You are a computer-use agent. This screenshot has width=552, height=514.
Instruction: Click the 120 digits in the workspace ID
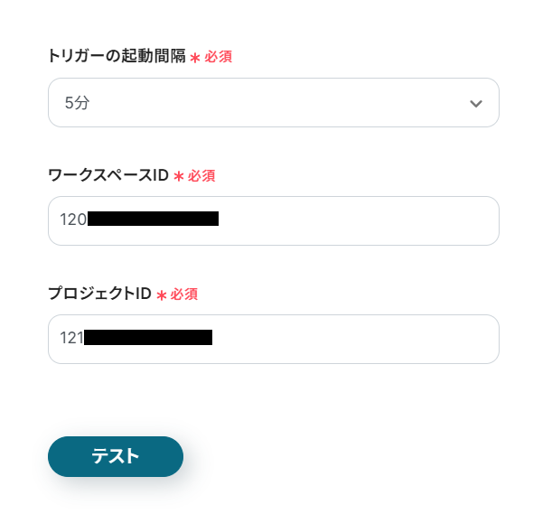click(x=73, y=219)
